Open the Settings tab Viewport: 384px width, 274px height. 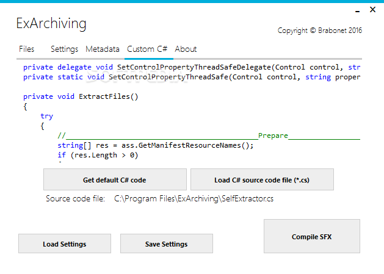[65, 49]
